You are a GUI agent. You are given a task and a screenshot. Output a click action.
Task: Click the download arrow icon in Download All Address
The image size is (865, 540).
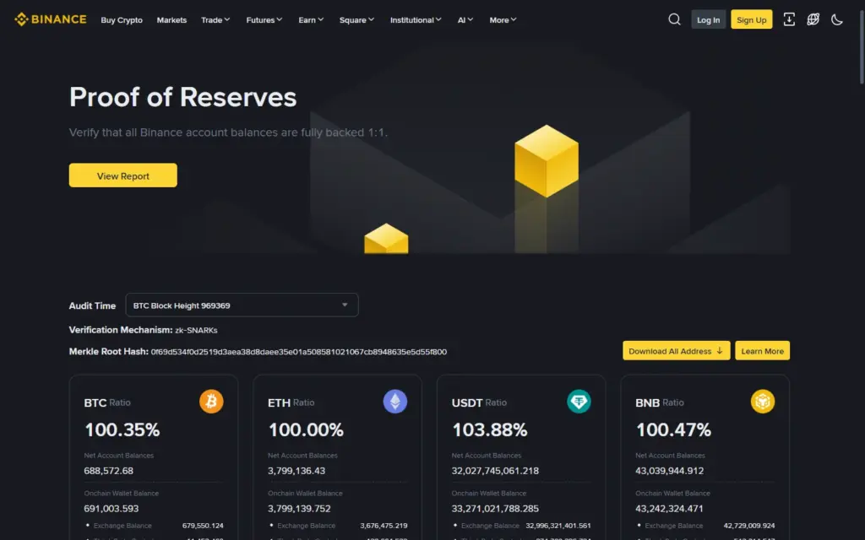720,350
